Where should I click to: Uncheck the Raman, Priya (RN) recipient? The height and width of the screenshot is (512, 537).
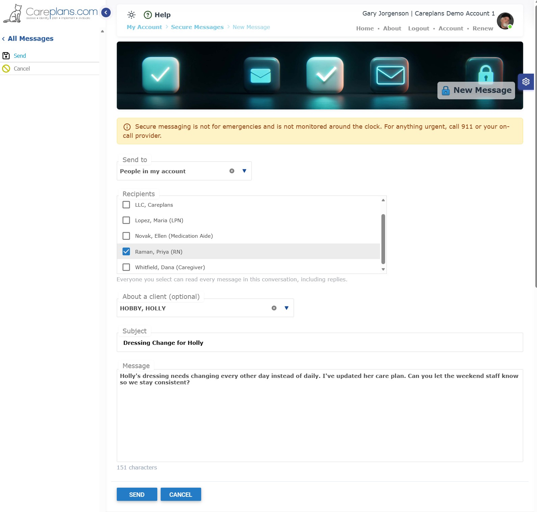point(126,252)
